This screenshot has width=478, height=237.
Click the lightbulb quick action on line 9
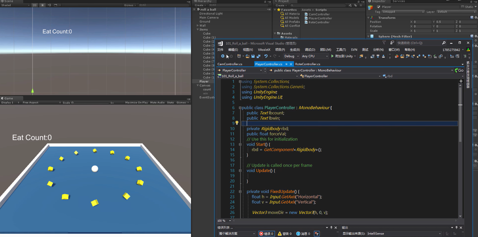point(237,123)
